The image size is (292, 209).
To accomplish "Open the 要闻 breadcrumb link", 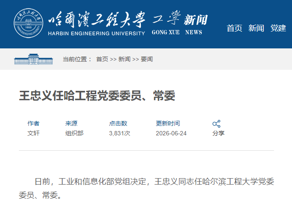I will click(x=147, y=59).
